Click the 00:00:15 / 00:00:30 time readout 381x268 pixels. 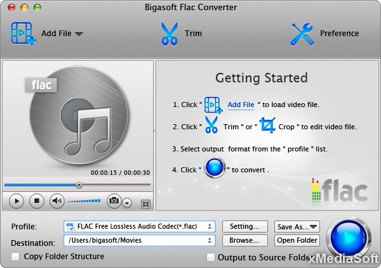click(x=120, y=173)
